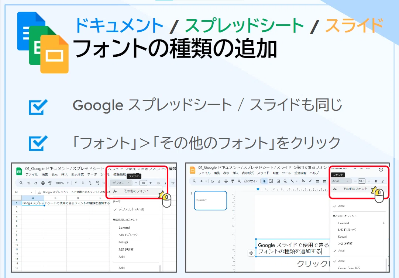Open the デフォ... font dropdown in Sheets
The width and height of the screenshot is (399, 278).
click(x=121, y=183)
